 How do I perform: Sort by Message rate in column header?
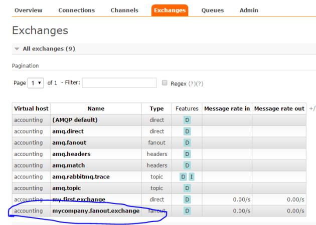click(x=227, y=108)
